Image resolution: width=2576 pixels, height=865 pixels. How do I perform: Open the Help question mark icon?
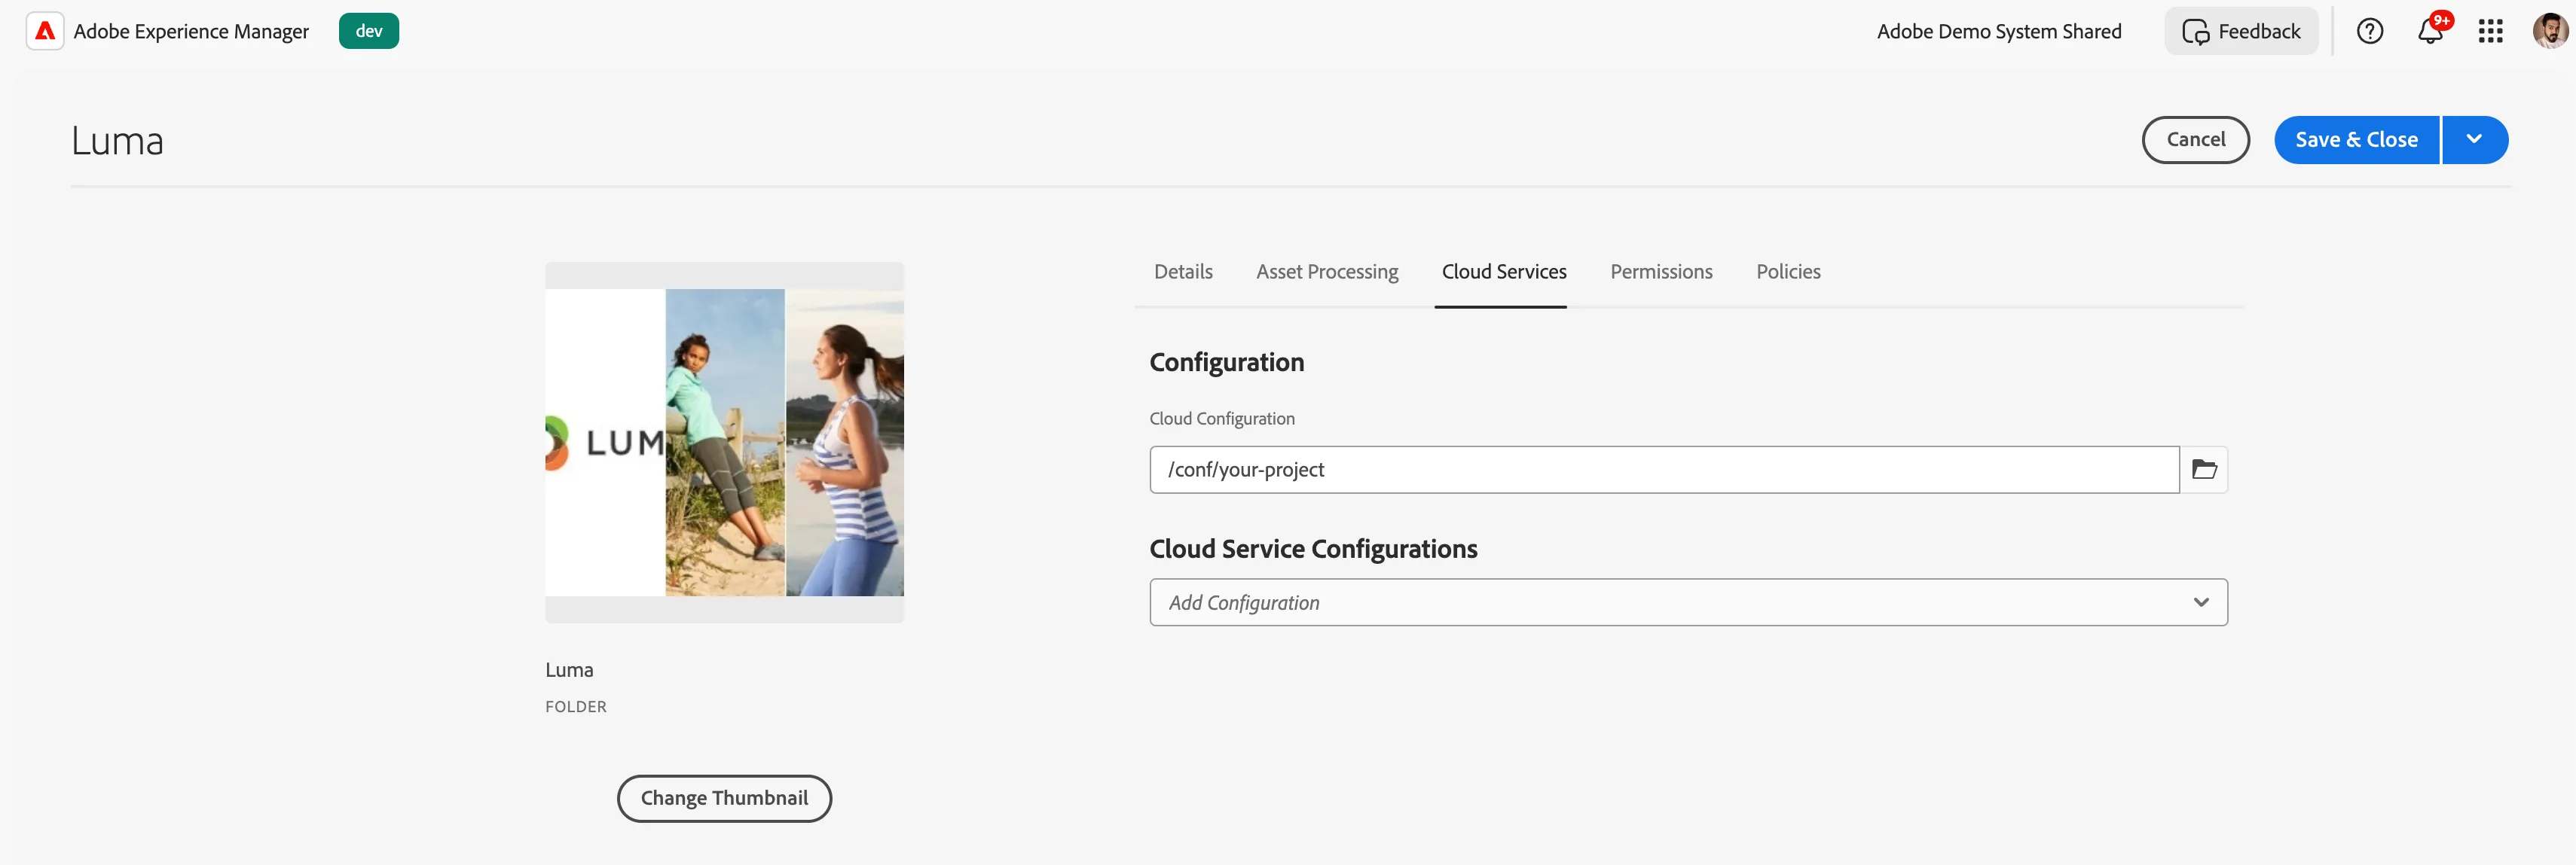tap(2370, 31)
